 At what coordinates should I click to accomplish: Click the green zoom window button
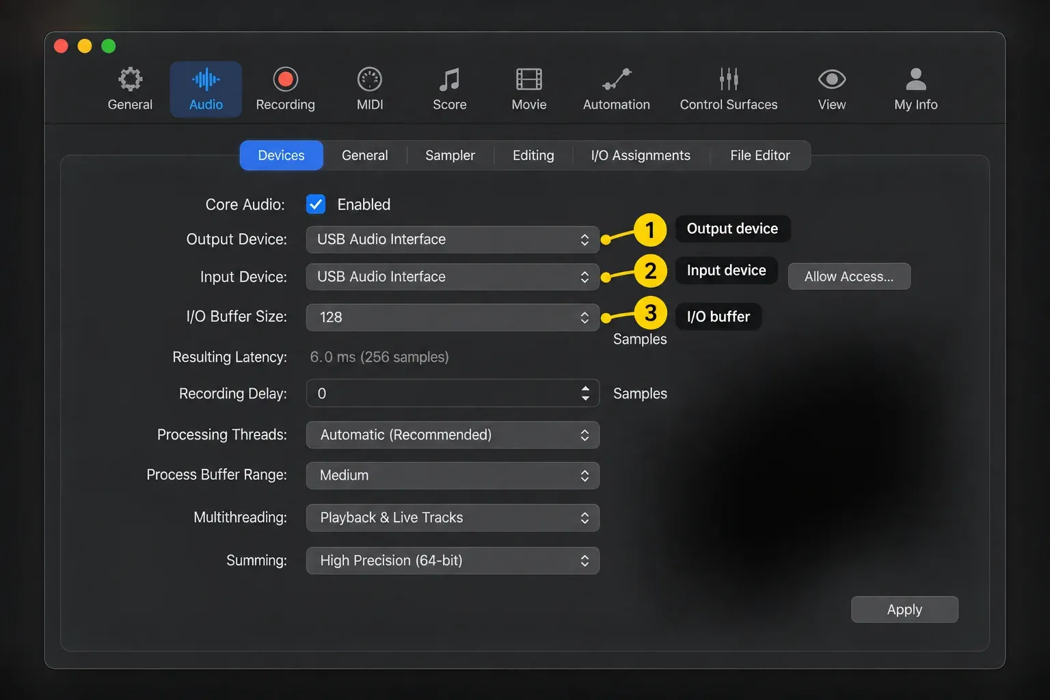(109, 46)
